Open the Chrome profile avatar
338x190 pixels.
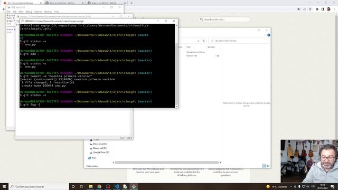328,9
